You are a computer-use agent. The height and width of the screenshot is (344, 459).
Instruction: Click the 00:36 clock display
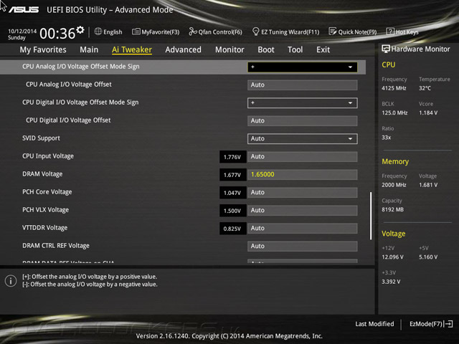57,34
